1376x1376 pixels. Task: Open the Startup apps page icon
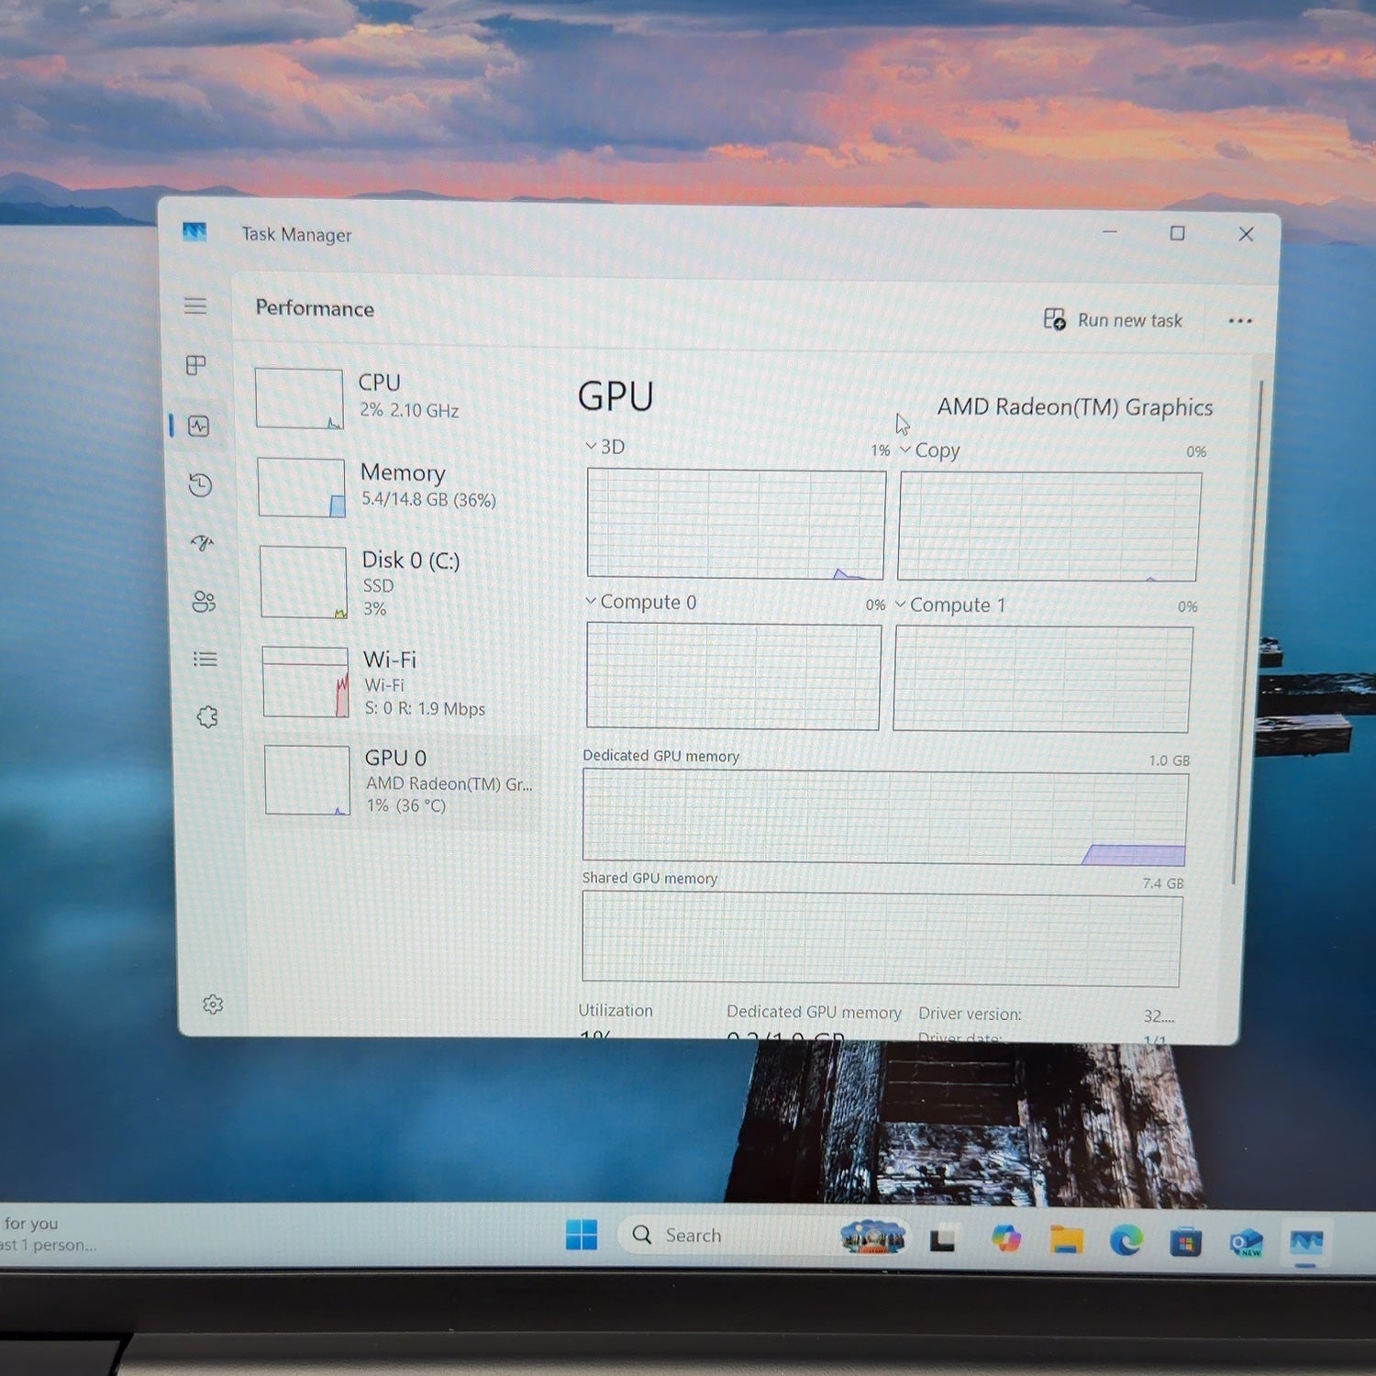tap(202, 543)
